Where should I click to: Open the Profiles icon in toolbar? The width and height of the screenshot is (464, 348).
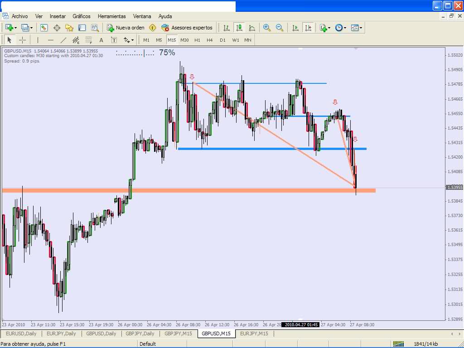click(x=25, y=28)
